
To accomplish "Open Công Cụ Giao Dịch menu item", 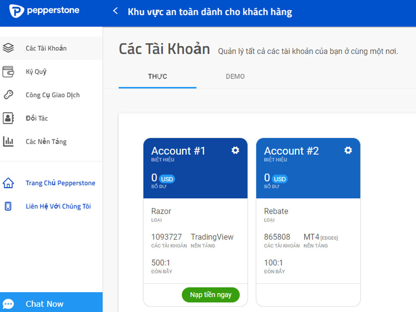I will [51, 95].
